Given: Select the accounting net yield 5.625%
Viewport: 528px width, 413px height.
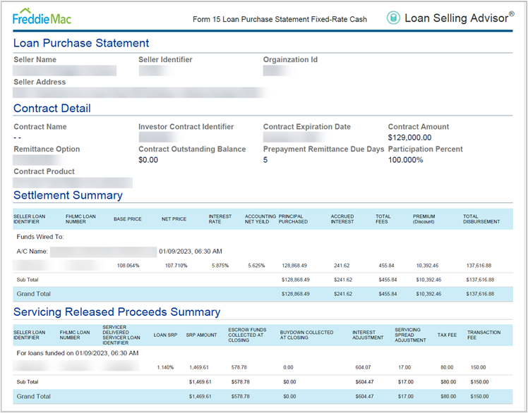Looking at the screenshot, I should pos(257,266).
